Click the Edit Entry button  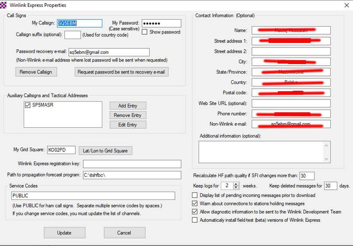point(128,125)
